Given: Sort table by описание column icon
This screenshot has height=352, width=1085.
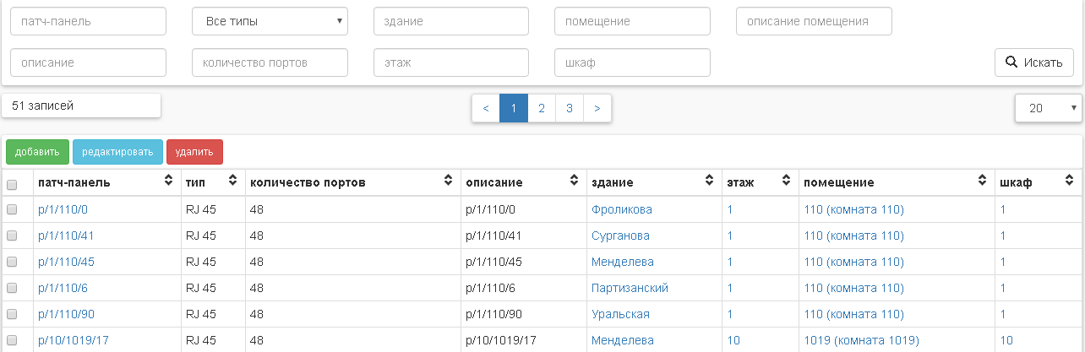Looking at the screenshot, I should [x=574, y=181].
